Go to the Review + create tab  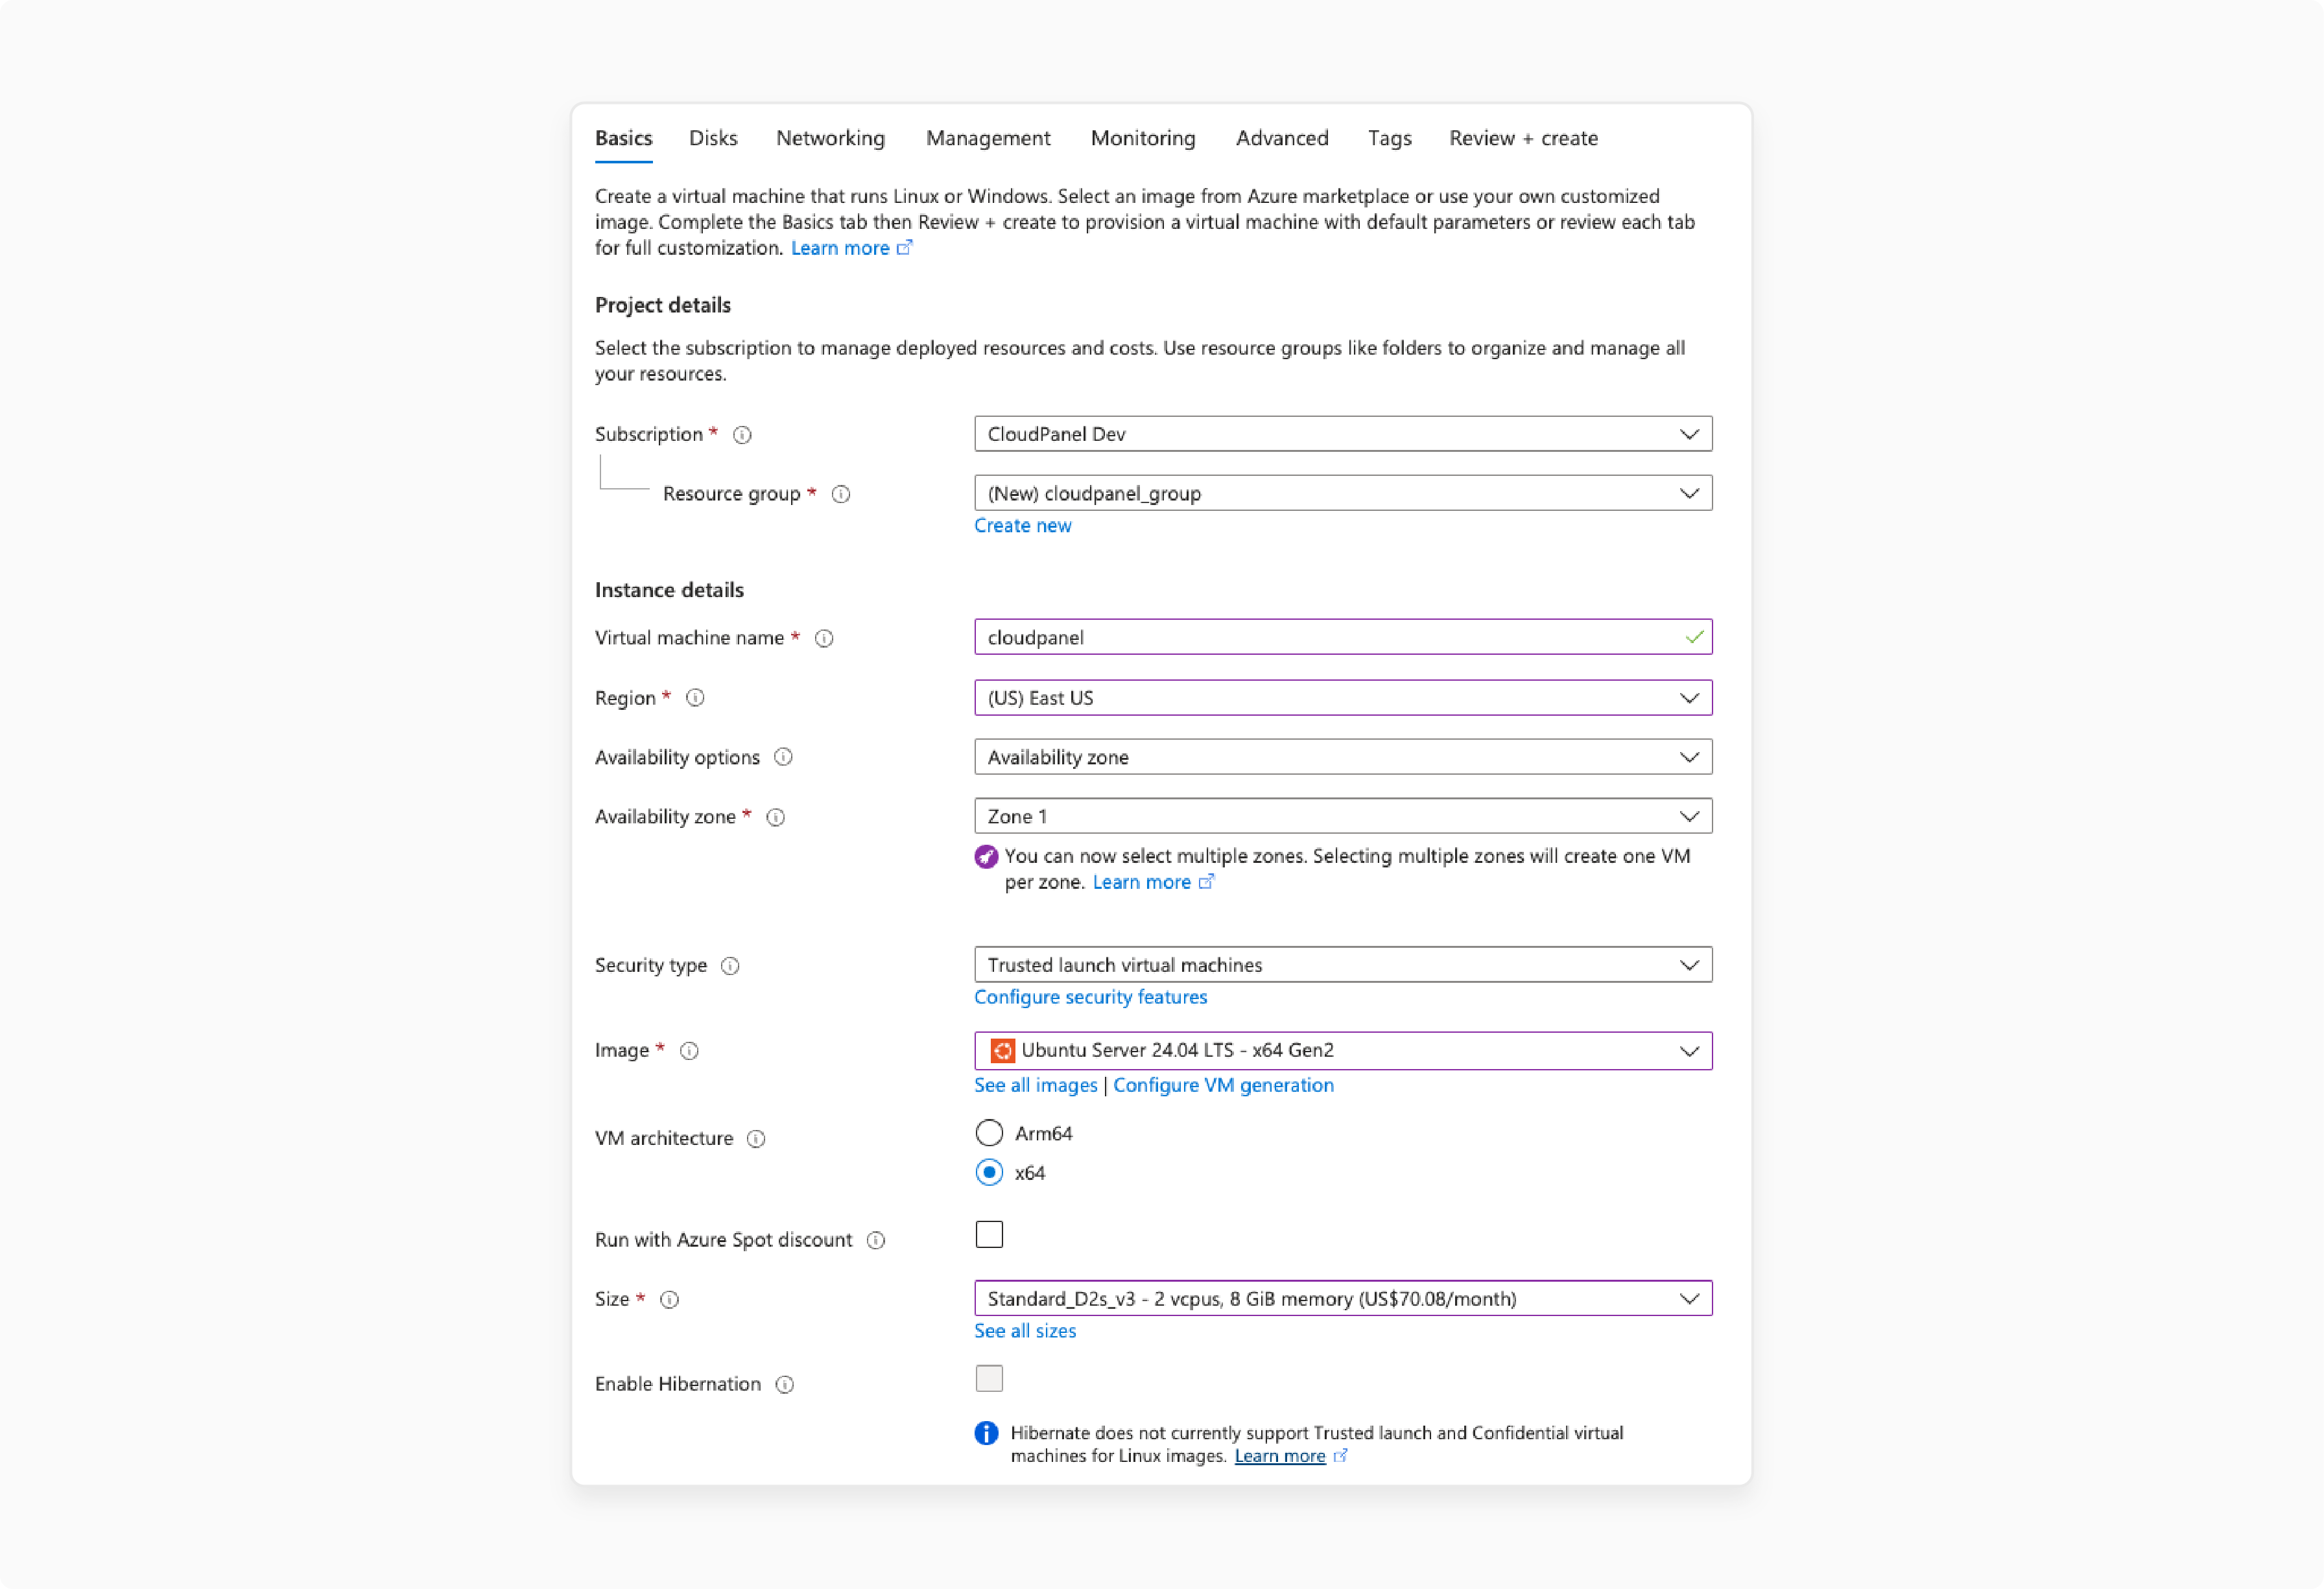(1523, 138)
